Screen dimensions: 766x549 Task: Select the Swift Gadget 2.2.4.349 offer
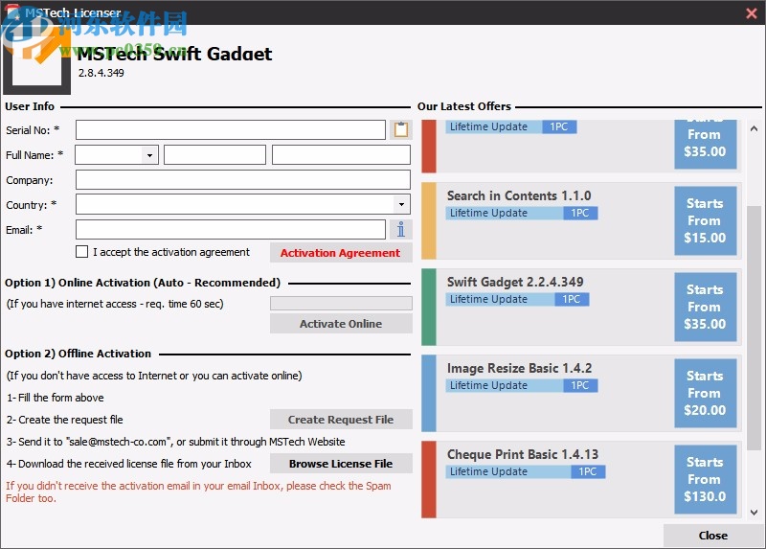(581, 307)
